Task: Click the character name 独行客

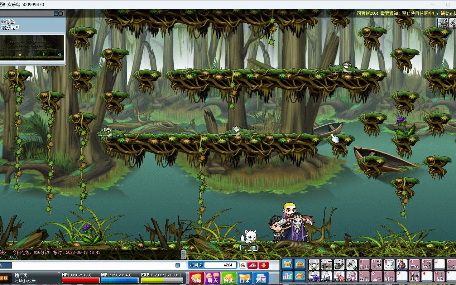Action: point(21,275)
